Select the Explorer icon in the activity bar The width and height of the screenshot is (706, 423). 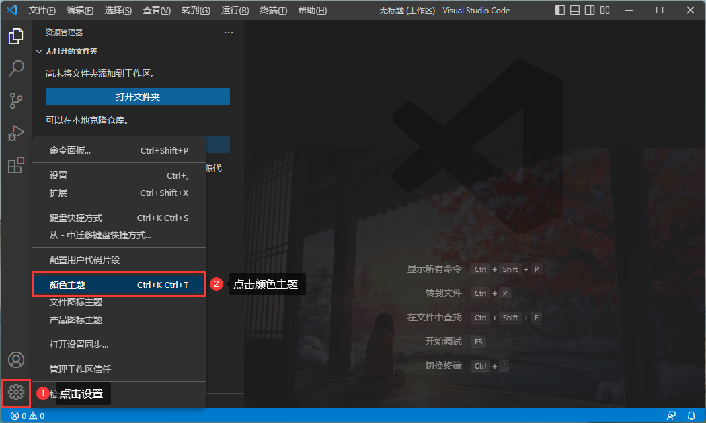click(15, 36)
